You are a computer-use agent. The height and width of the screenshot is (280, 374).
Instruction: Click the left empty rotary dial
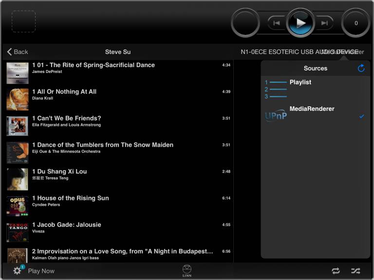point(245,23)
